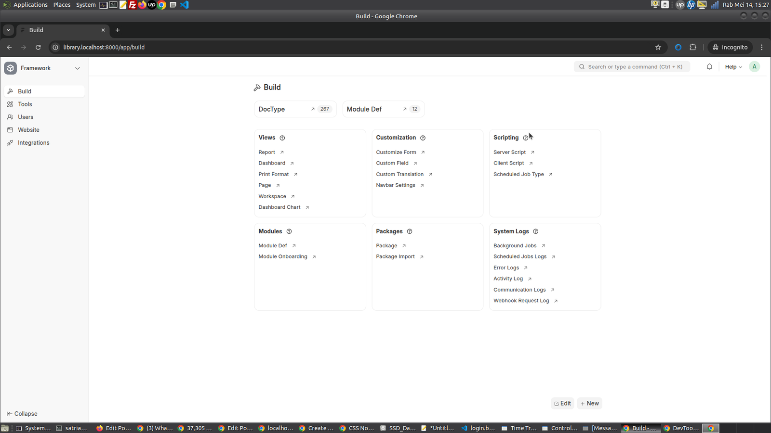Screen dimensions: 771x433
Task: Open the Chrome tab search dropdown
Action: [x=8, y=30]
